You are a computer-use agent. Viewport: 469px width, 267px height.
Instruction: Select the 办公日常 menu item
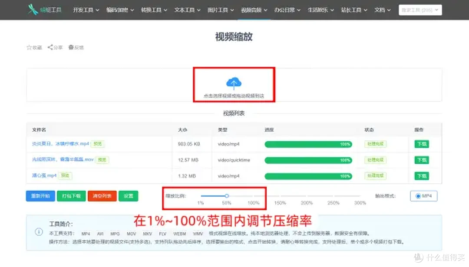click(x=284, y=10)
